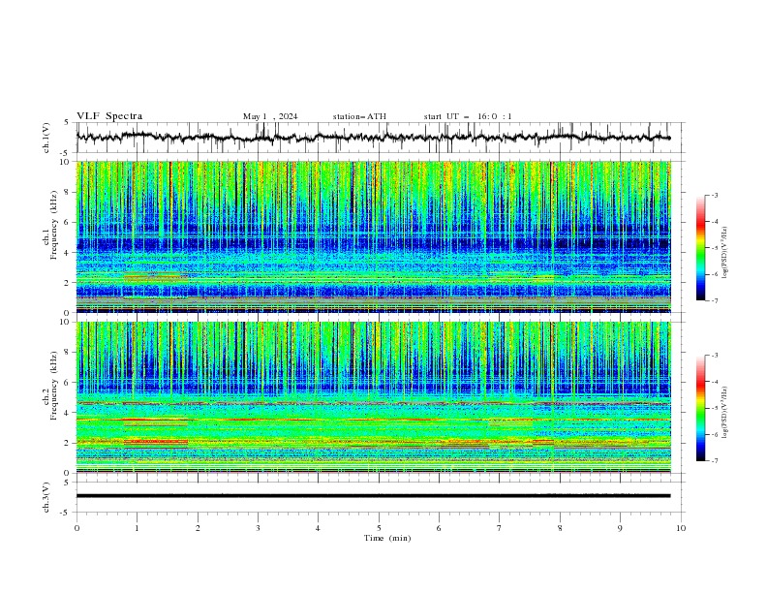Click time axis tick label "5"
Screen dimensions: 767x593
pos(379,528)
